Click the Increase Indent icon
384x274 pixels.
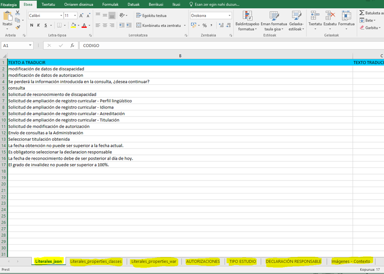click(x=129, y=26)
